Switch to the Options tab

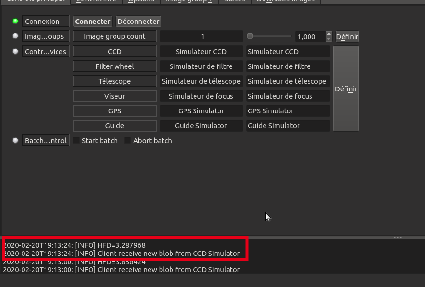(141, 1)
